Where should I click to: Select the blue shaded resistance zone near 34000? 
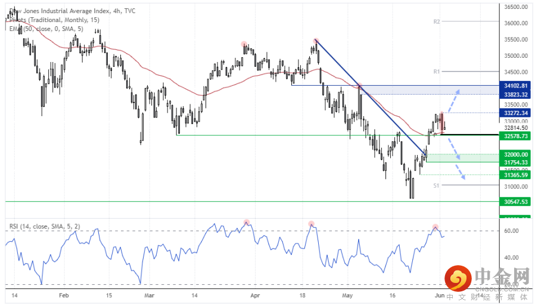pyautogui.click(x=430, y=90)
